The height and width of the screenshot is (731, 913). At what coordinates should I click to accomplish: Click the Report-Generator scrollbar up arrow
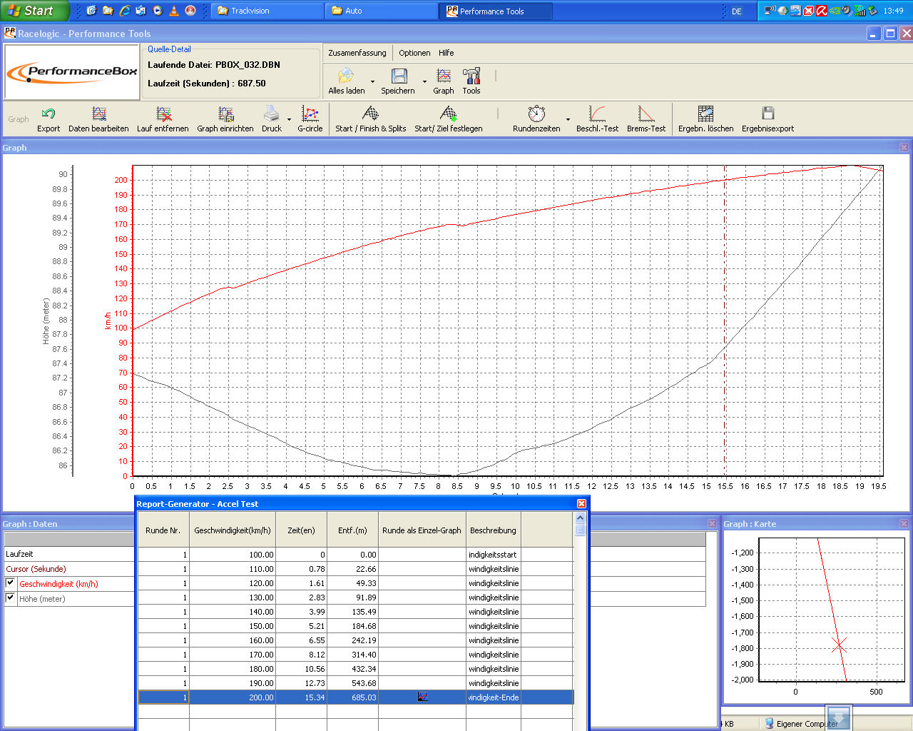coord(580,518)
